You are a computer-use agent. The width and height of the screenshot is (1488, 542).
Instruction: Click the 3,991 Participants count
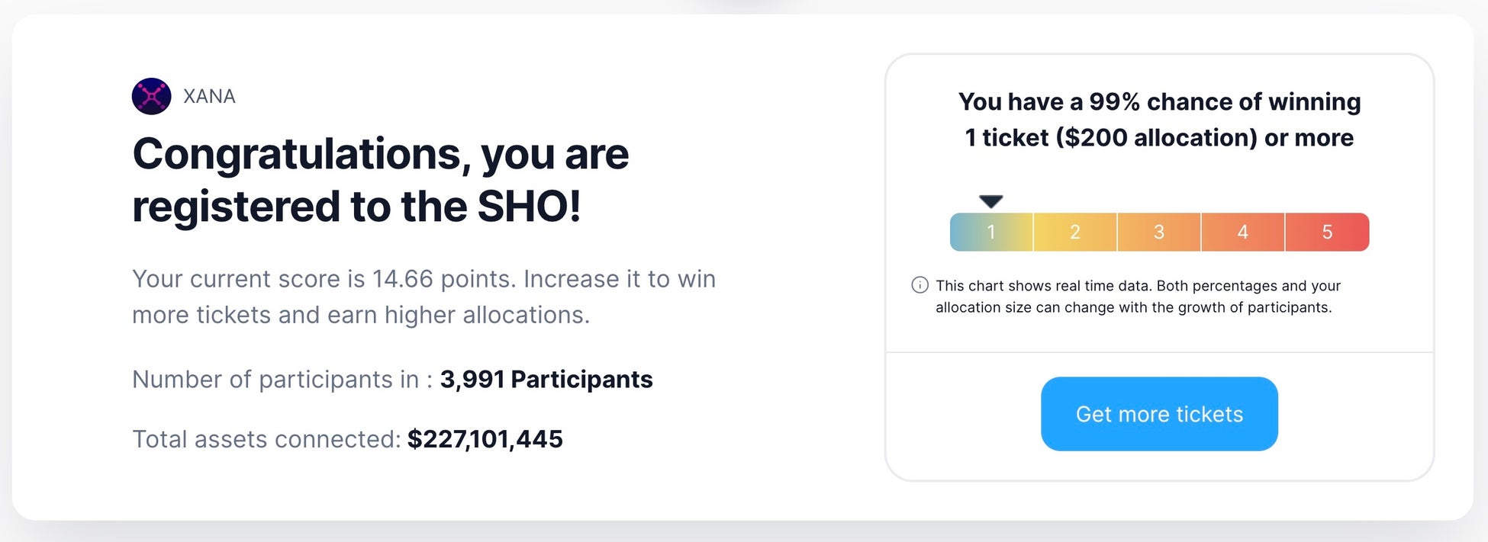click(x=546, y=379)
